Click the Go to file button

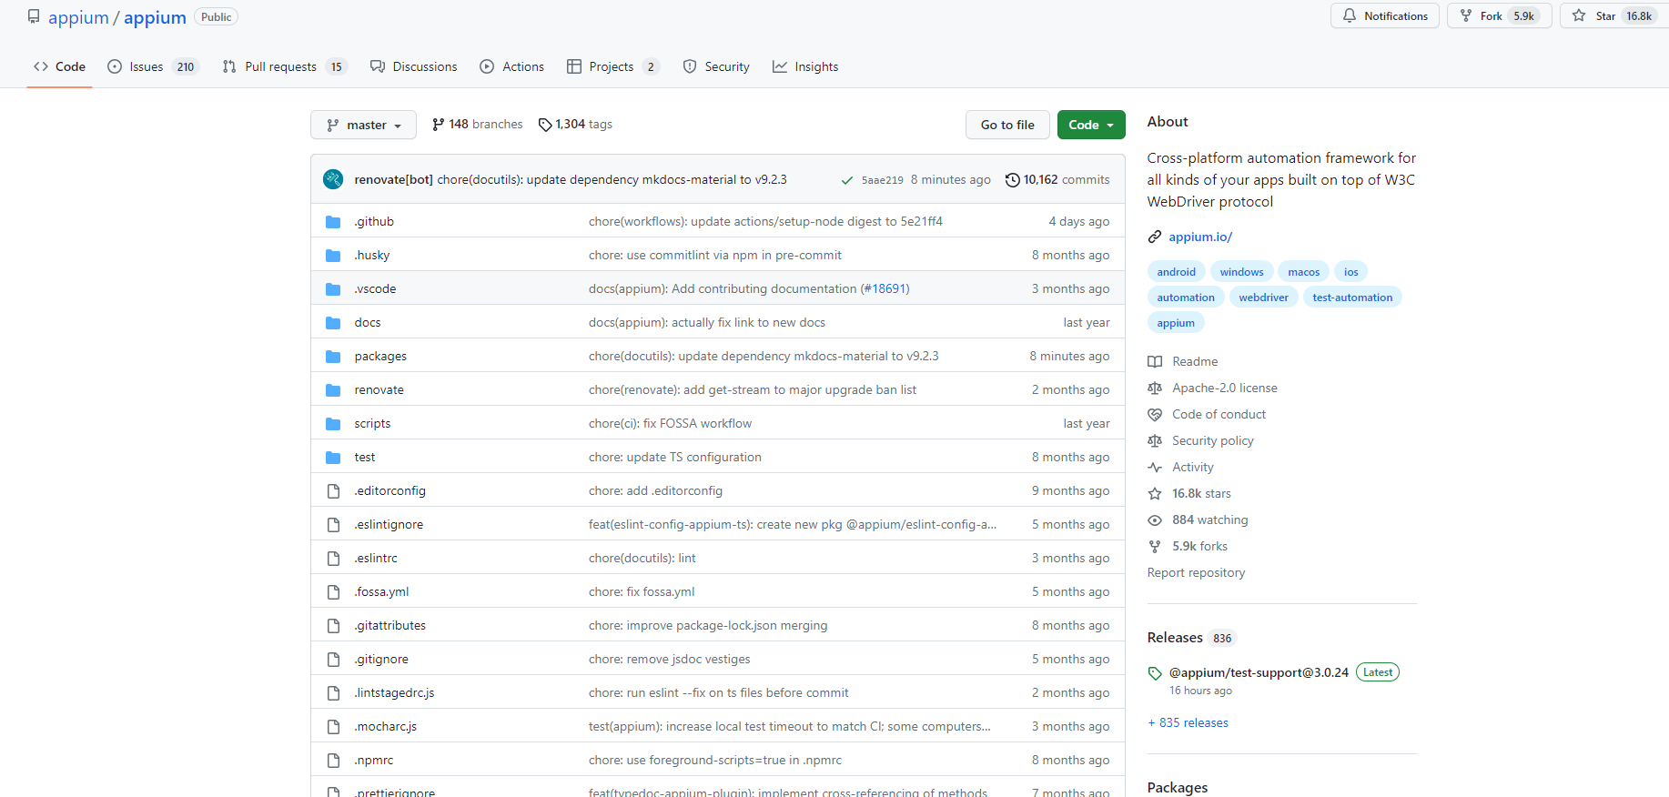[x=1007, y=125]
